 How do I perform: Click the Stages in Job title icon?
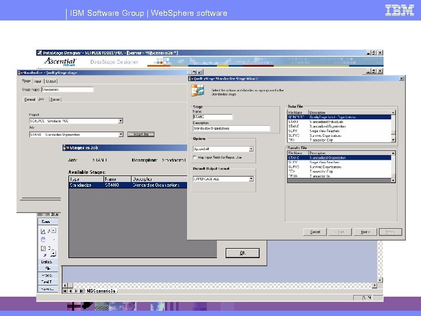[x=65, y=147]
